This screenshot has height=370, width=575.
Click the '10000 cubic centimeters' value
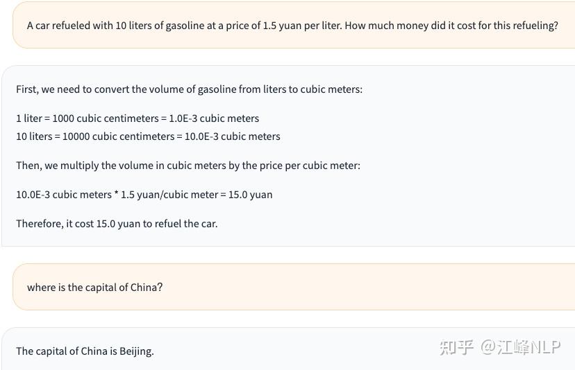point(117,136)
